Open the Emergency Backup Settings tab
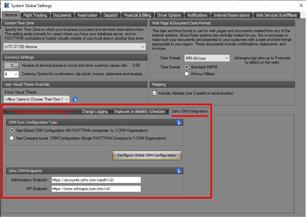 coord(41,111)
